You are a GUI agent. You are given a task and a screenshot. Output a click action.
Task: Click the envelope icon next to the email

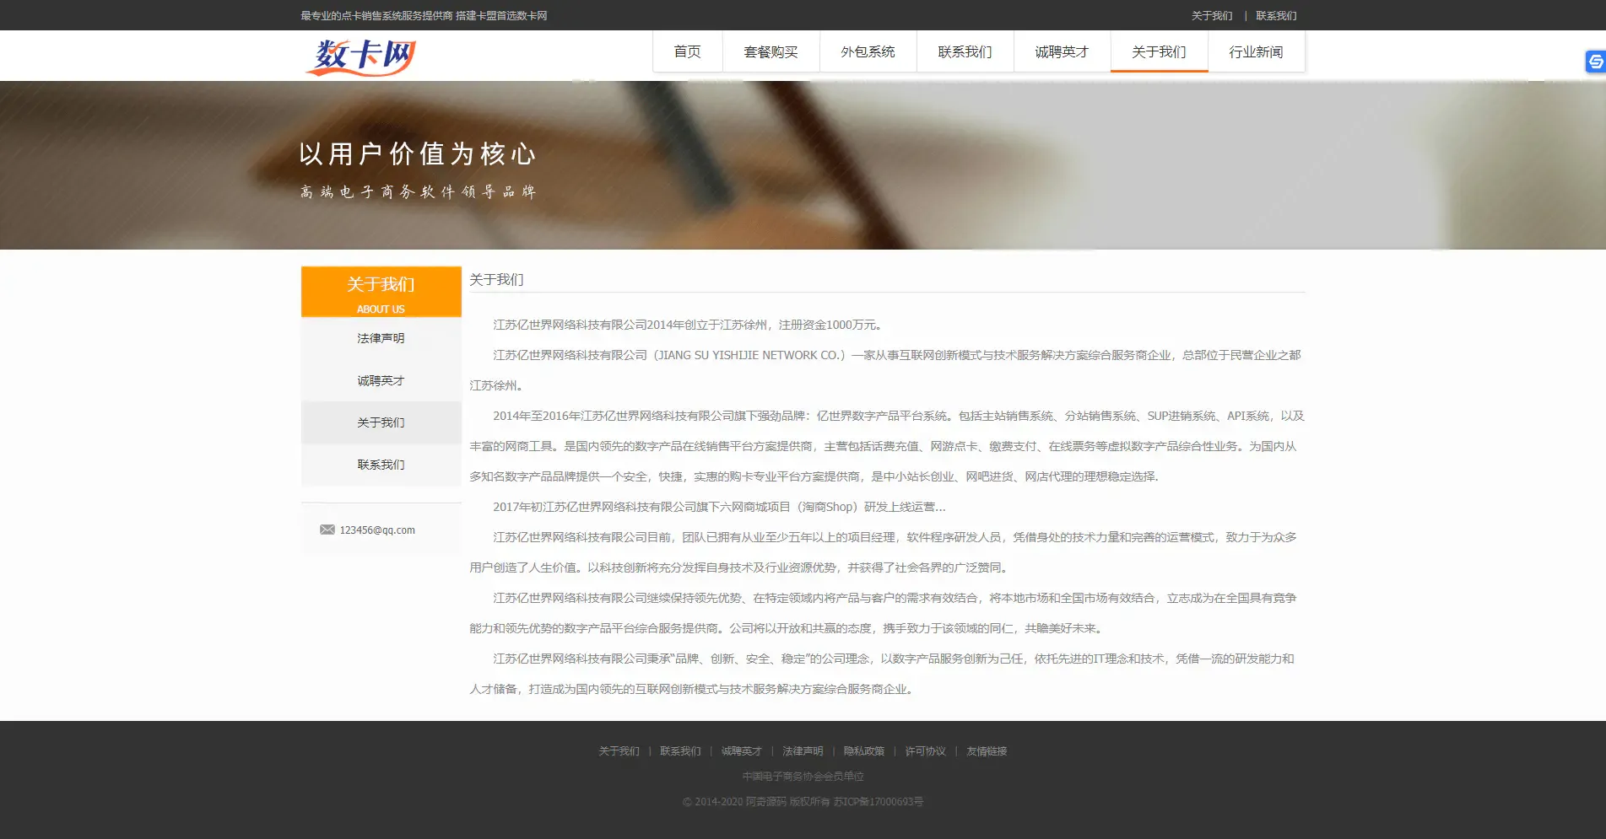(x=327, y=530)
